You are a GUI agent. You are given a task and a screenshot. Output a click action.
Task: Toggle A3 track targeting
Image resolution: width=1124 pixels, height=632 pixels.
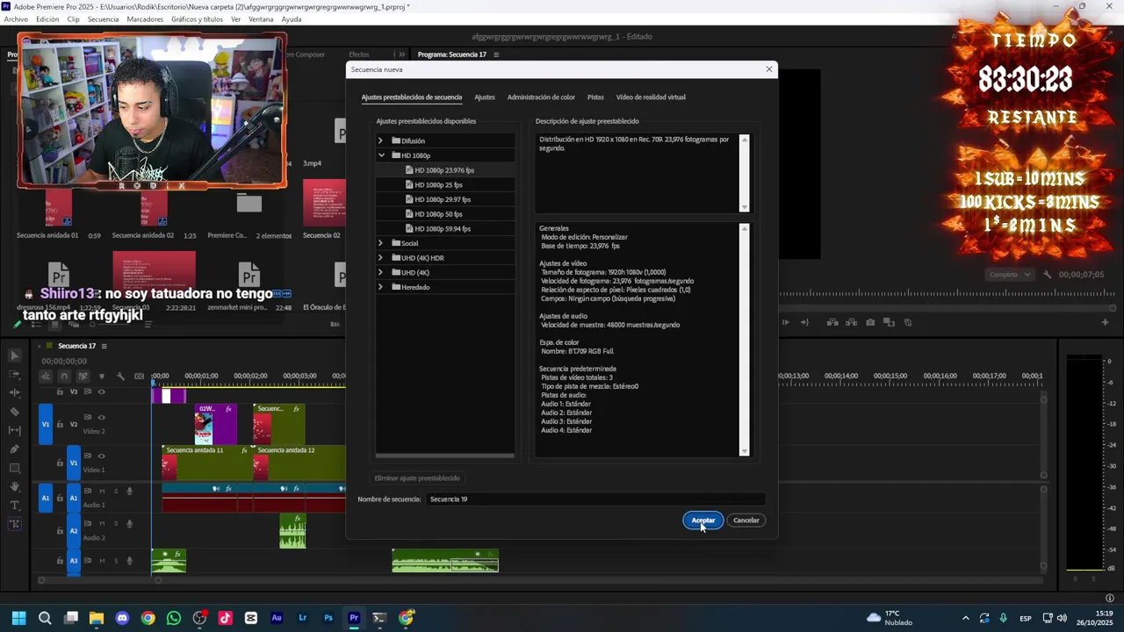tap(74, 560)
